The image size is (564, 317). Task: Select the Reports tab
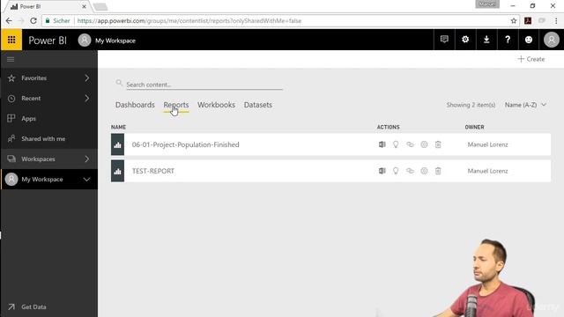tap(176, 105)
